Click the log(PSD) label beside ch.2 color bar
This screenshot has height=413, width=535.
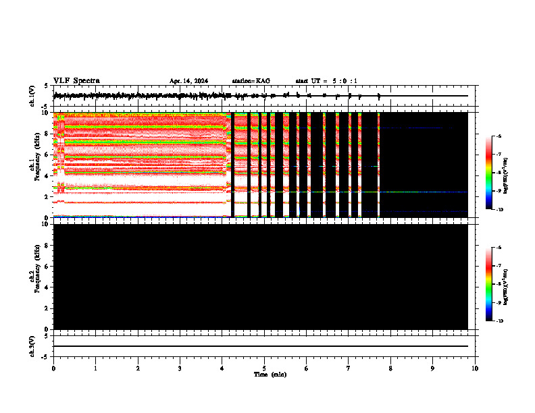point(506,287)
